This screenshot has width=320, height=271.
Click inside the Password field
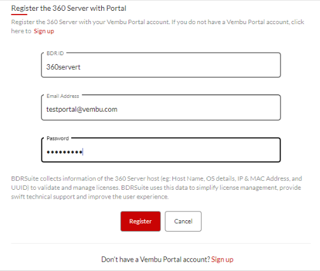[x=161, y=150]
